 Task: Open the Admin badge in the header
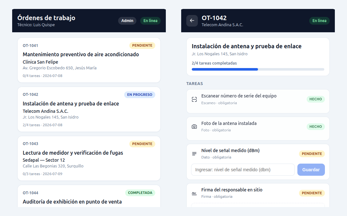pyautogui.click(x=127, y=21)
